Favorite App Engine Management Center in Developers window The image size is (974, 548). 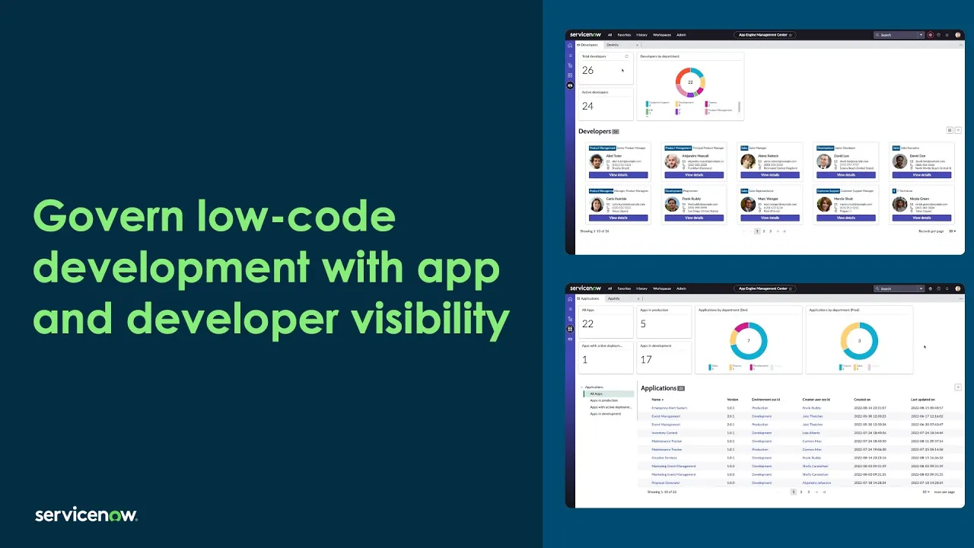click(791, 34)
